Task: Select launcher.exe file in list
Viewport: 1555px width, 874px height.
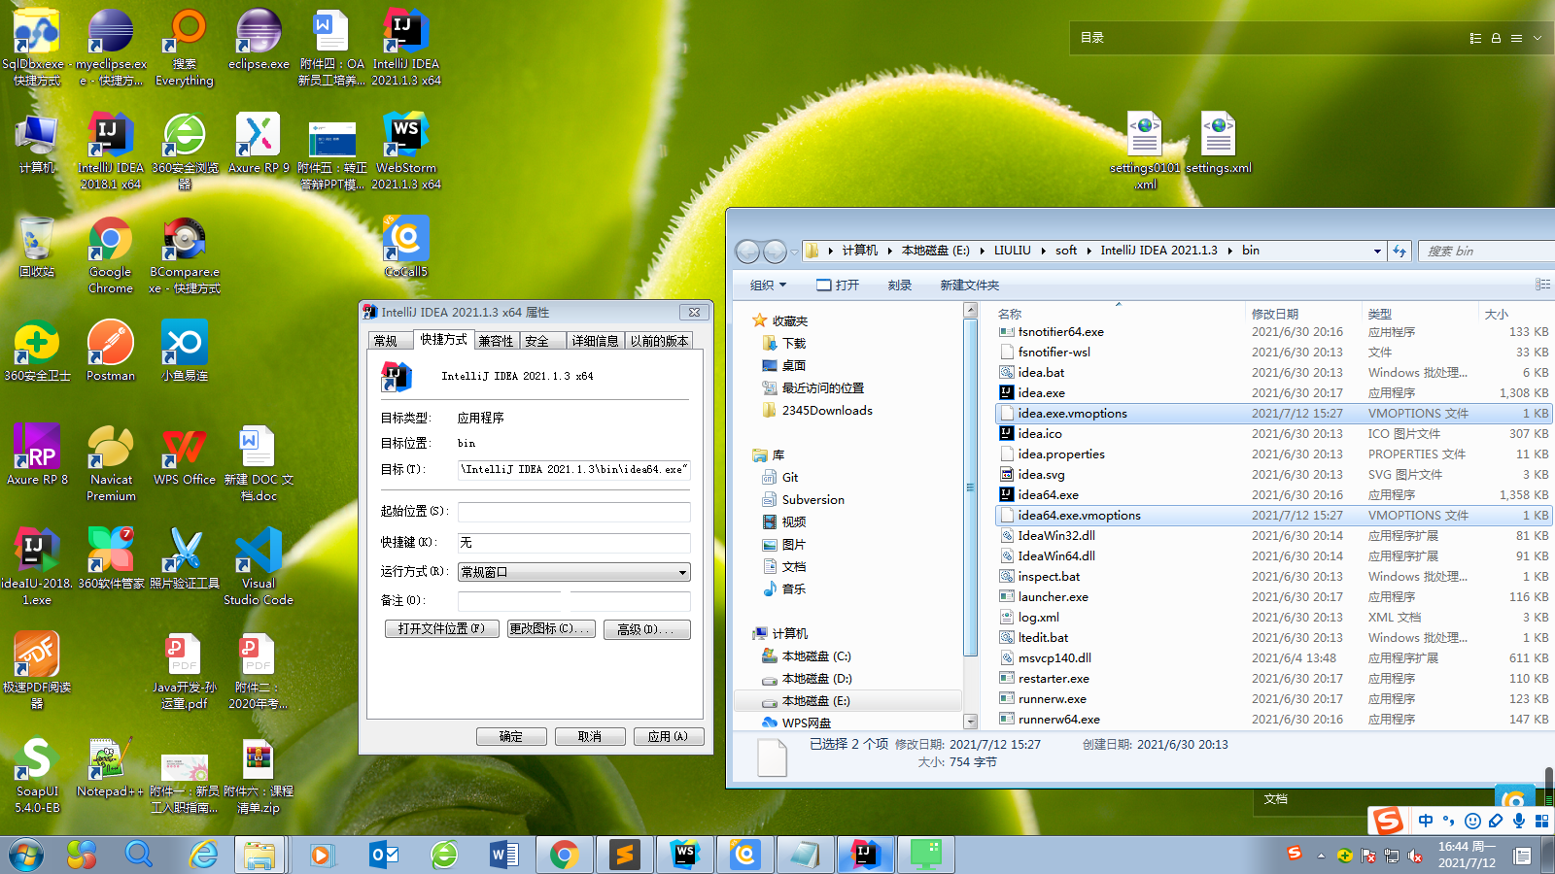Action: point(1273,597)
